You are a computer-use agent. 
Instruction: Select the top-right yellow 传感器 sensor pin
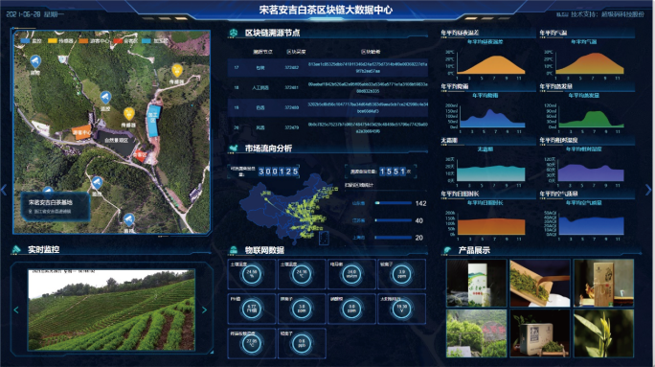tap(177, 70)
